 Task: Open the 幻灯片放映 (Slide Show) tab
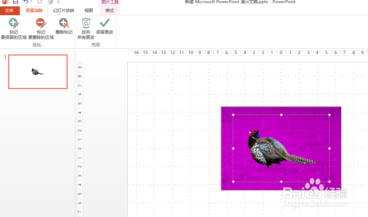(x=64, y=11)
